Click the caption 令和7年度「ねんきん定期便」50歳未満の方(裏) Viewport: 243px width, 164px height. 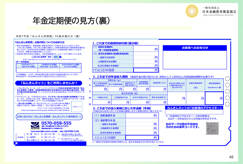tap(48, 36)
